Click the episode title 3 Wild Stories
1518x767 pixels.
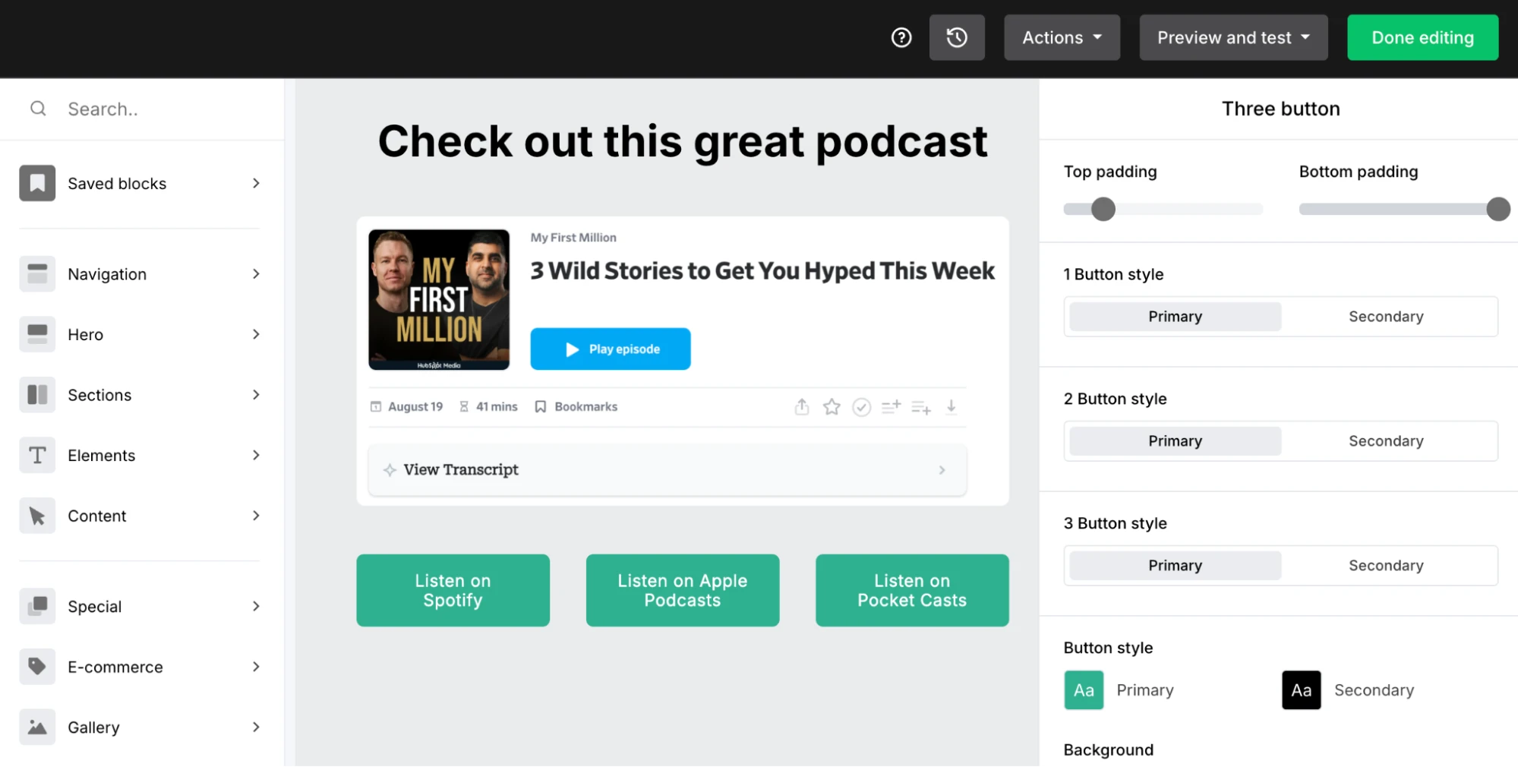click(762, 271)
